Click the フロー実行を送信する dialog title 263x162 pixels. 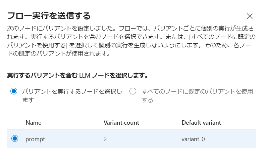tap(49, 16)
